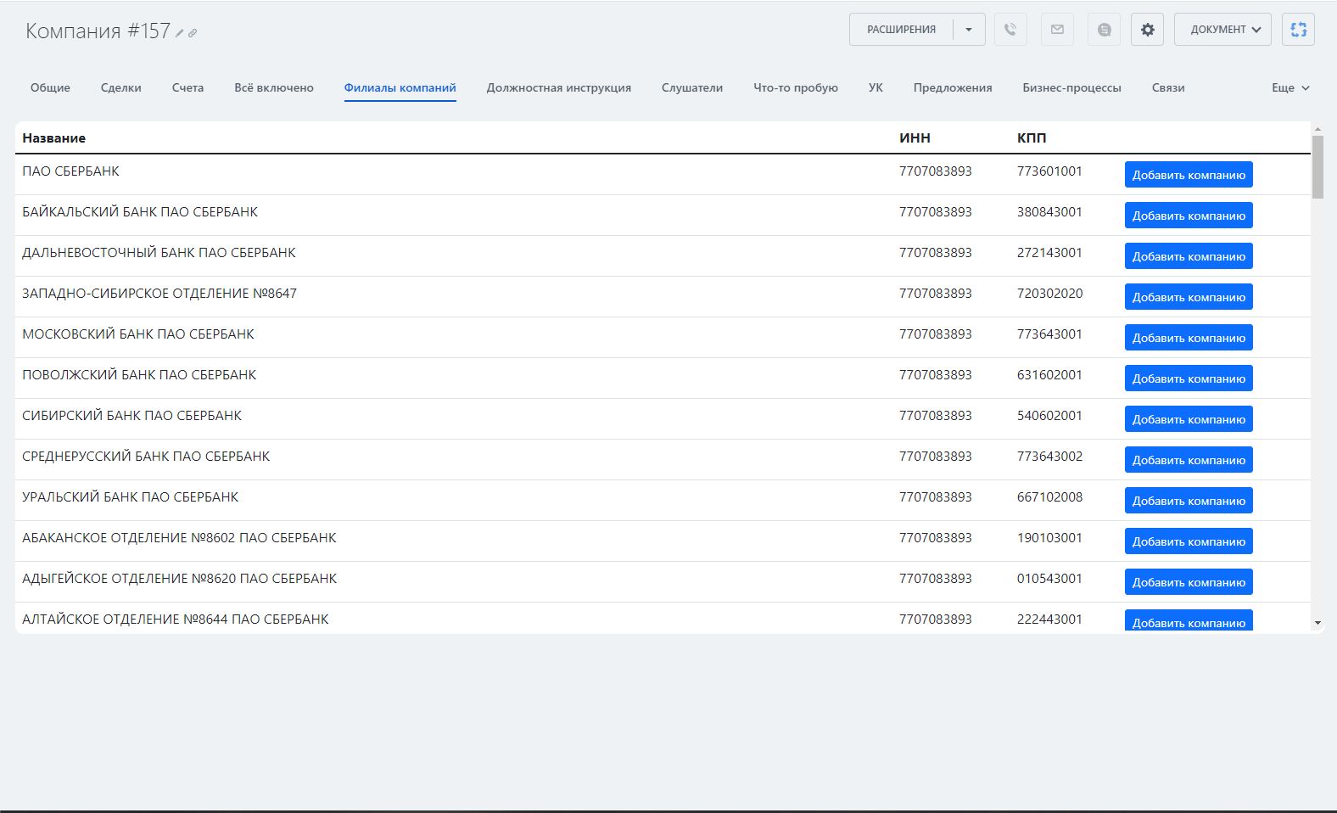Click the pencil icon to edit company title

coord(179,33)
